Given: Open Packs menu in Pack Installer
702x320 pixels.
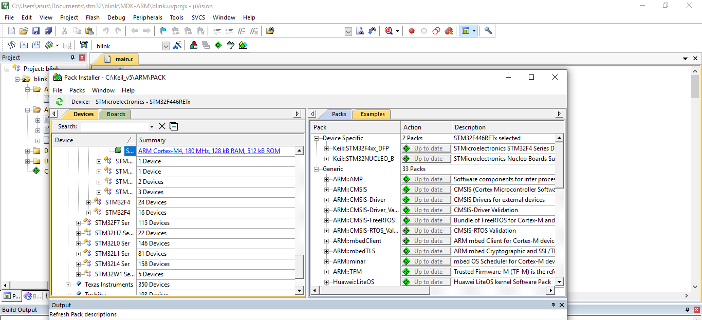Looking at the screenshot, I should pyautogui.click(x=77, y=90).
